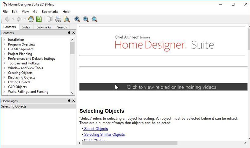The width and height of the screenshot is (250, 148).
Task: Click the Help window title icon
Action: point(5,4)
